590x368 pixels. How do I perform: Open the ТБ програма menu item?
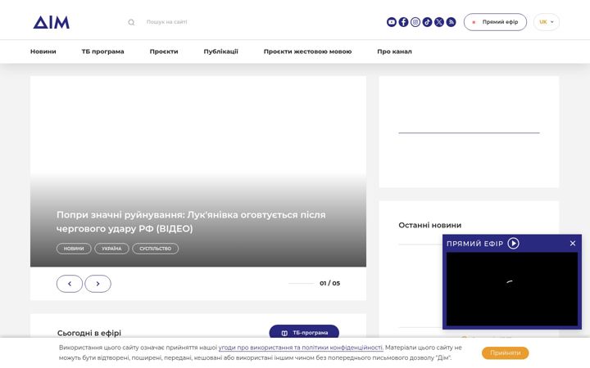(x=102, y=52)
